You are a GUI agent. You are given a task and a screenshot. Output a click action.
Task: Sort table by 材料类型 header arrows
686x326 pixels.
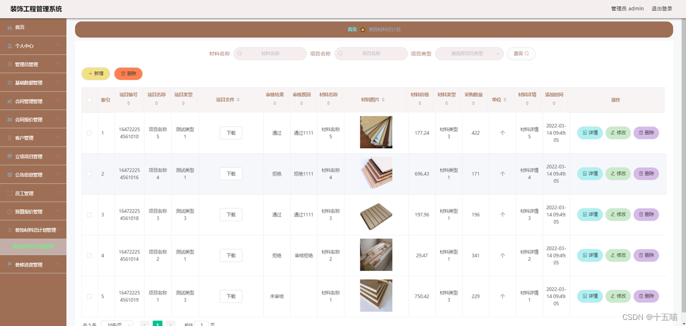447,103
